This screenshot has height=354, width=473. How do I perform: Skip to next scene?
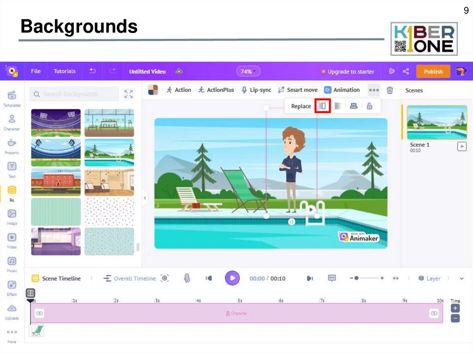tap(310, 278)
